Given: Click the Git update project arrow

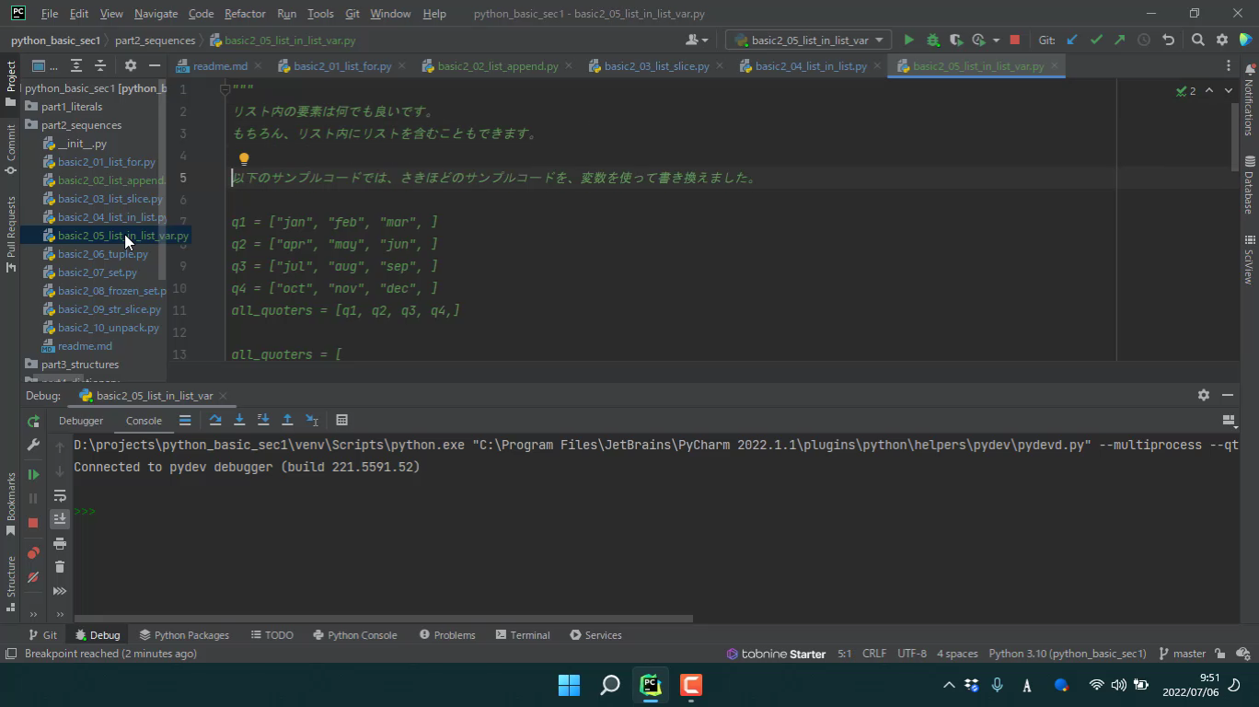Looking at the screenshot, I should click(1072, 40).
